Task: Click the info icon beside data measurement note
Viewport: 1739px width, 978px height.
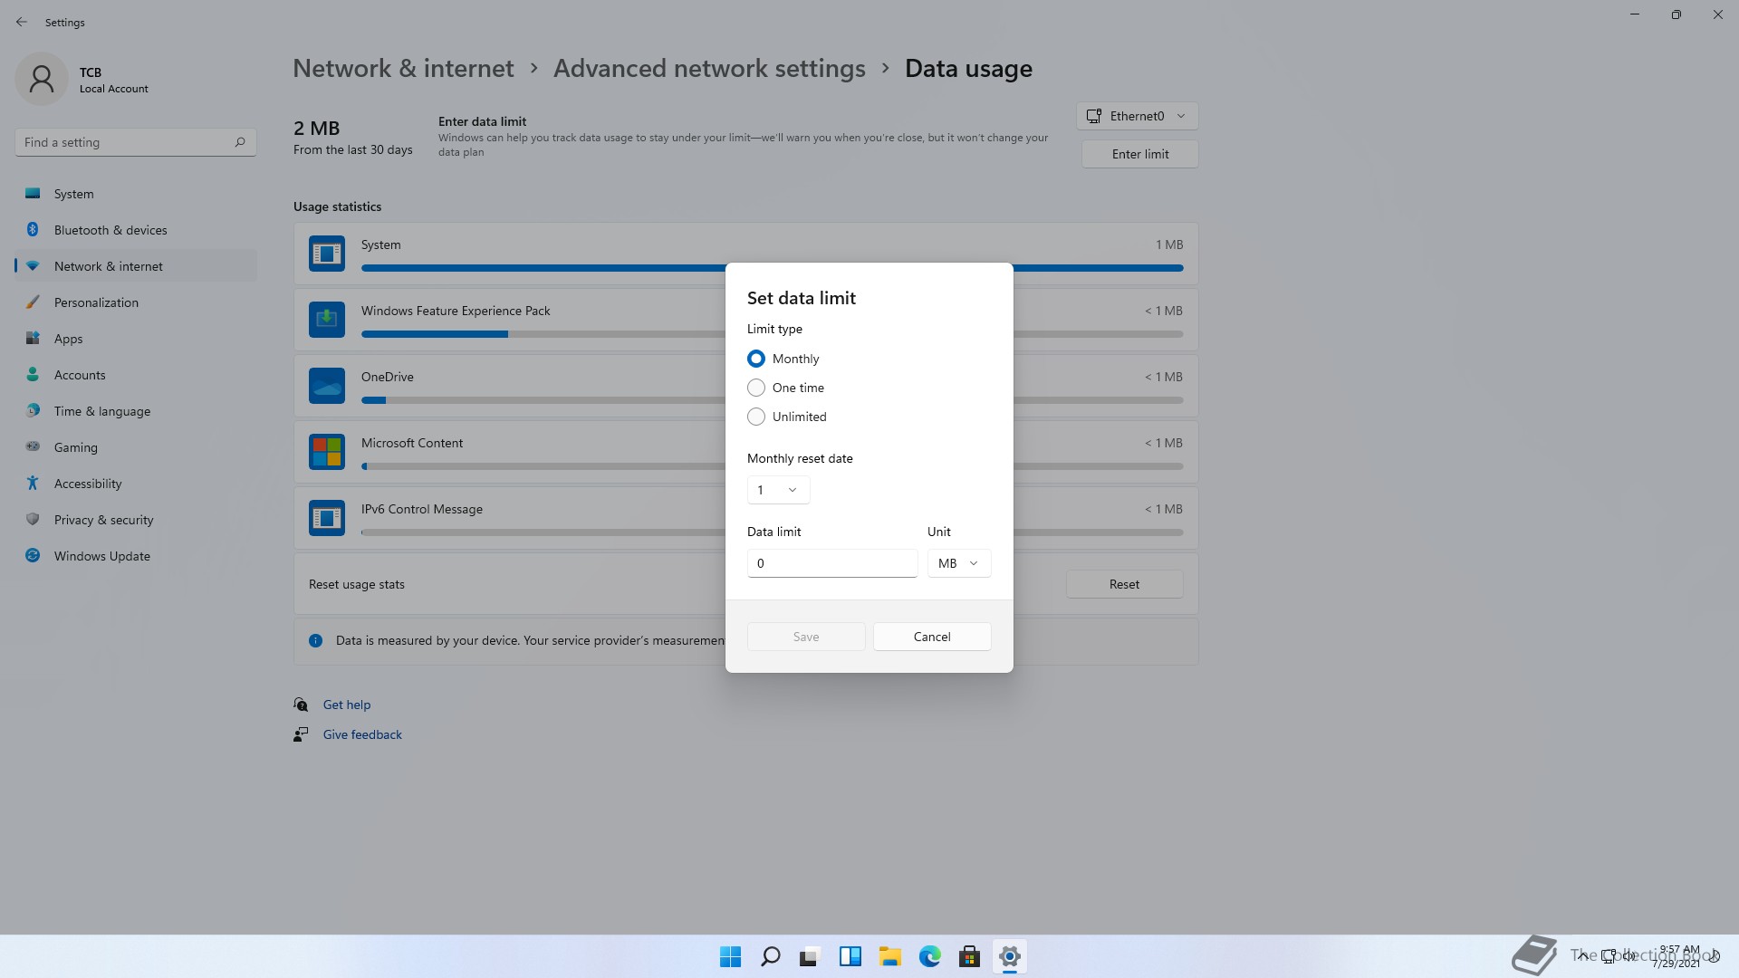Action: click(x=316, y=641)
